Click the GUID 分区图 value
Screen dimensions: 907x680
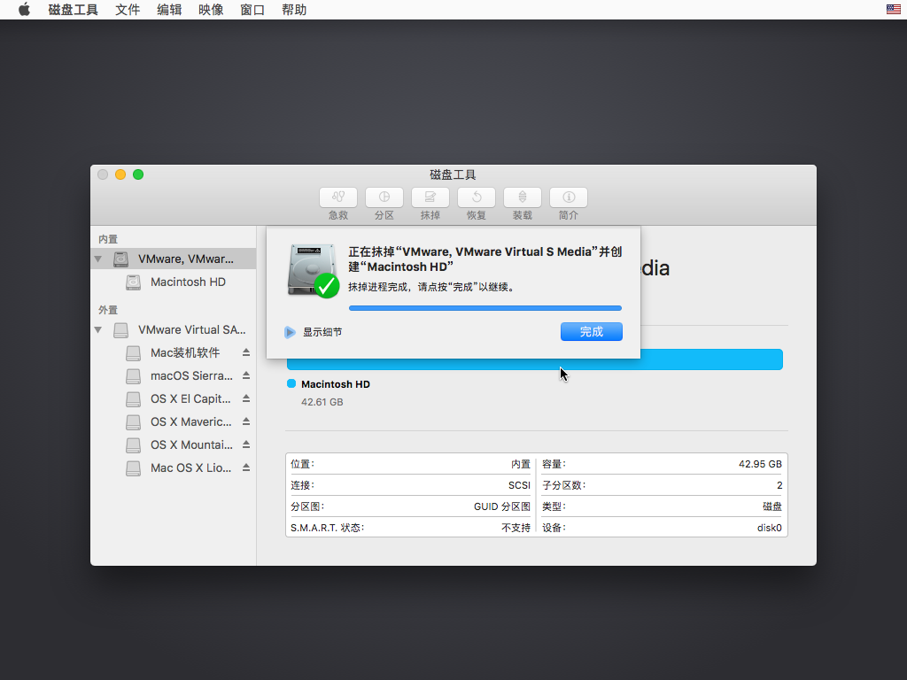pos(502,506)
